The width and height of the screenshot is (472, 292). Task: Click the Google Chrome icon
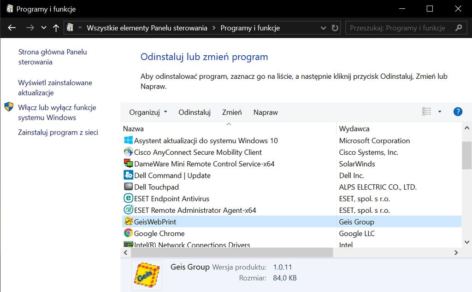coord(128,233)
